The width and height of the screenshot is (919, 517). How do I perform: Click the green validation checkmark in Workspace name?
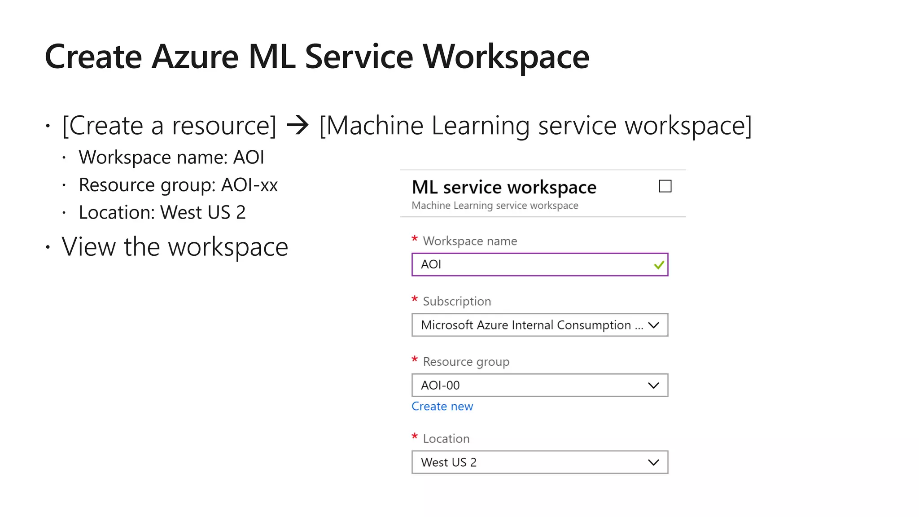pyautogui.click(x=659, y=265)
